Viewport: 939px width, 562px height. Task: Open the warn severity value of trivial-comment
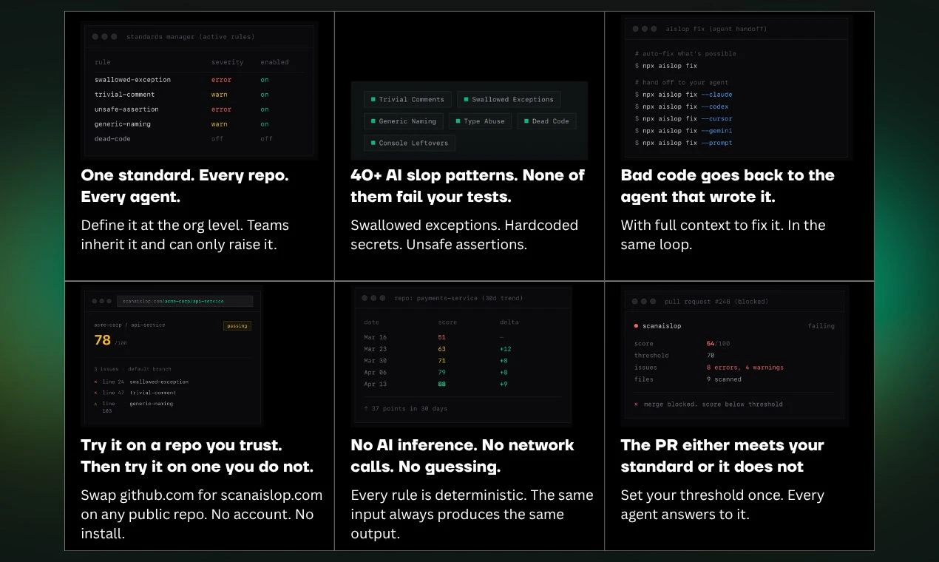219,95
